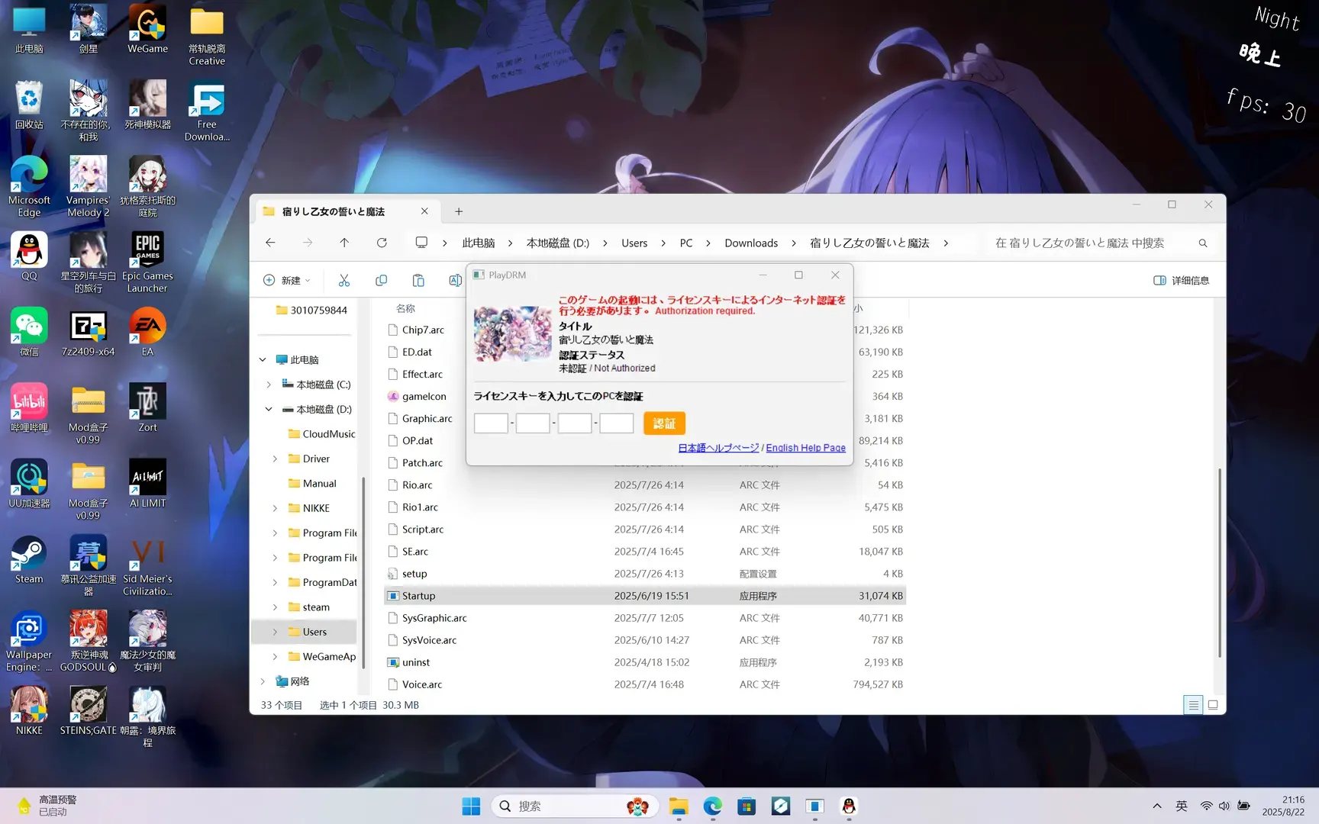Open the WeGame desktop shortcut
Viewport: 1319px width, 824px height.
point(147,29)
